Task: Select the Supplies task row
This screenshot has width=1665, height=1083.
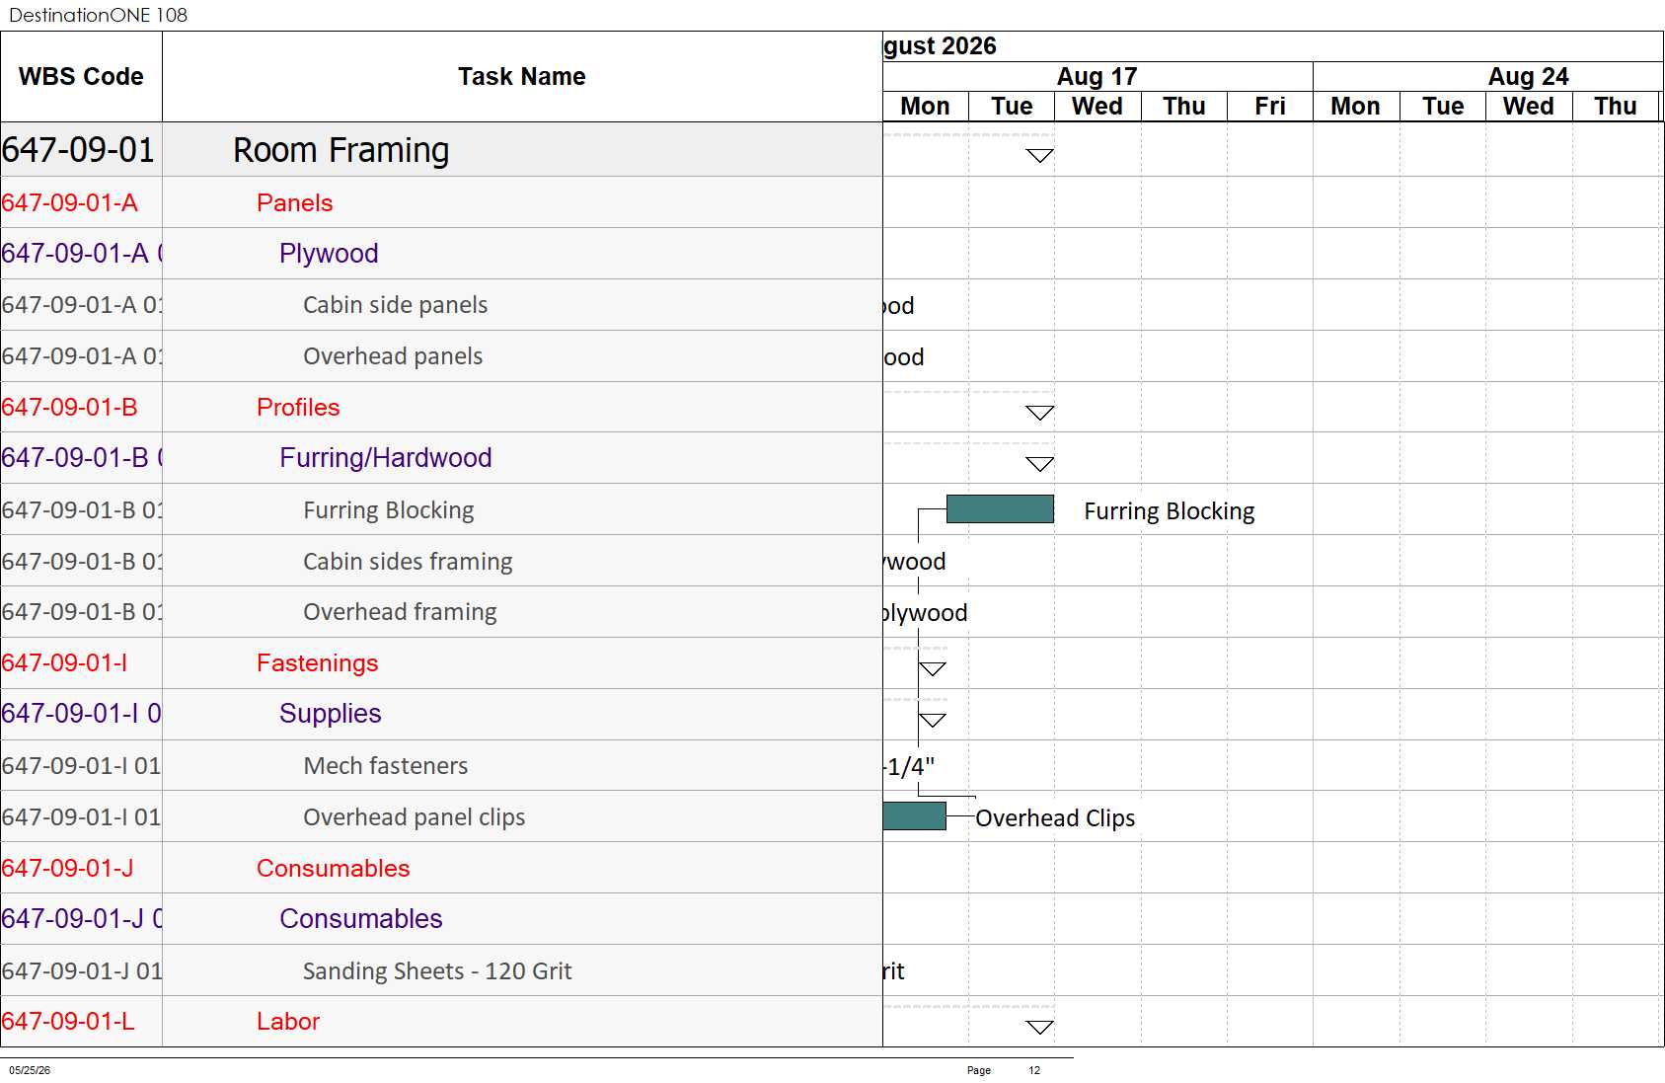Action: point(441,714)
